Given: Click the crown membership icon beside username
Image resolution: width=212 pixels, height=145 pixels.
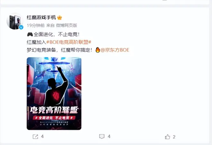Looking at the screenshot, I should click(x=60, y=18).
